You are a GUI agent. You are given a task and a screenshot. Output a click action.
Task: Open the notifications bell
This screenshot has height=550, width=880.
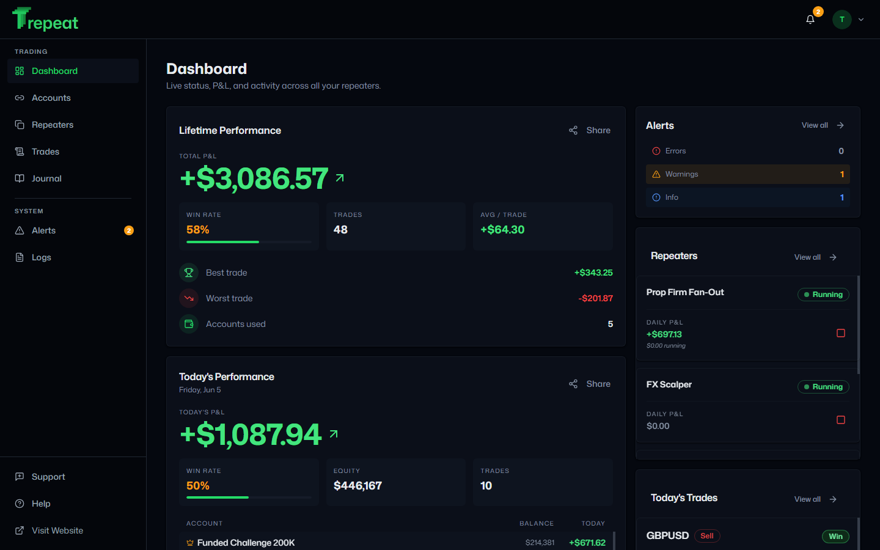pyautogui.click(x=810, y=20)
